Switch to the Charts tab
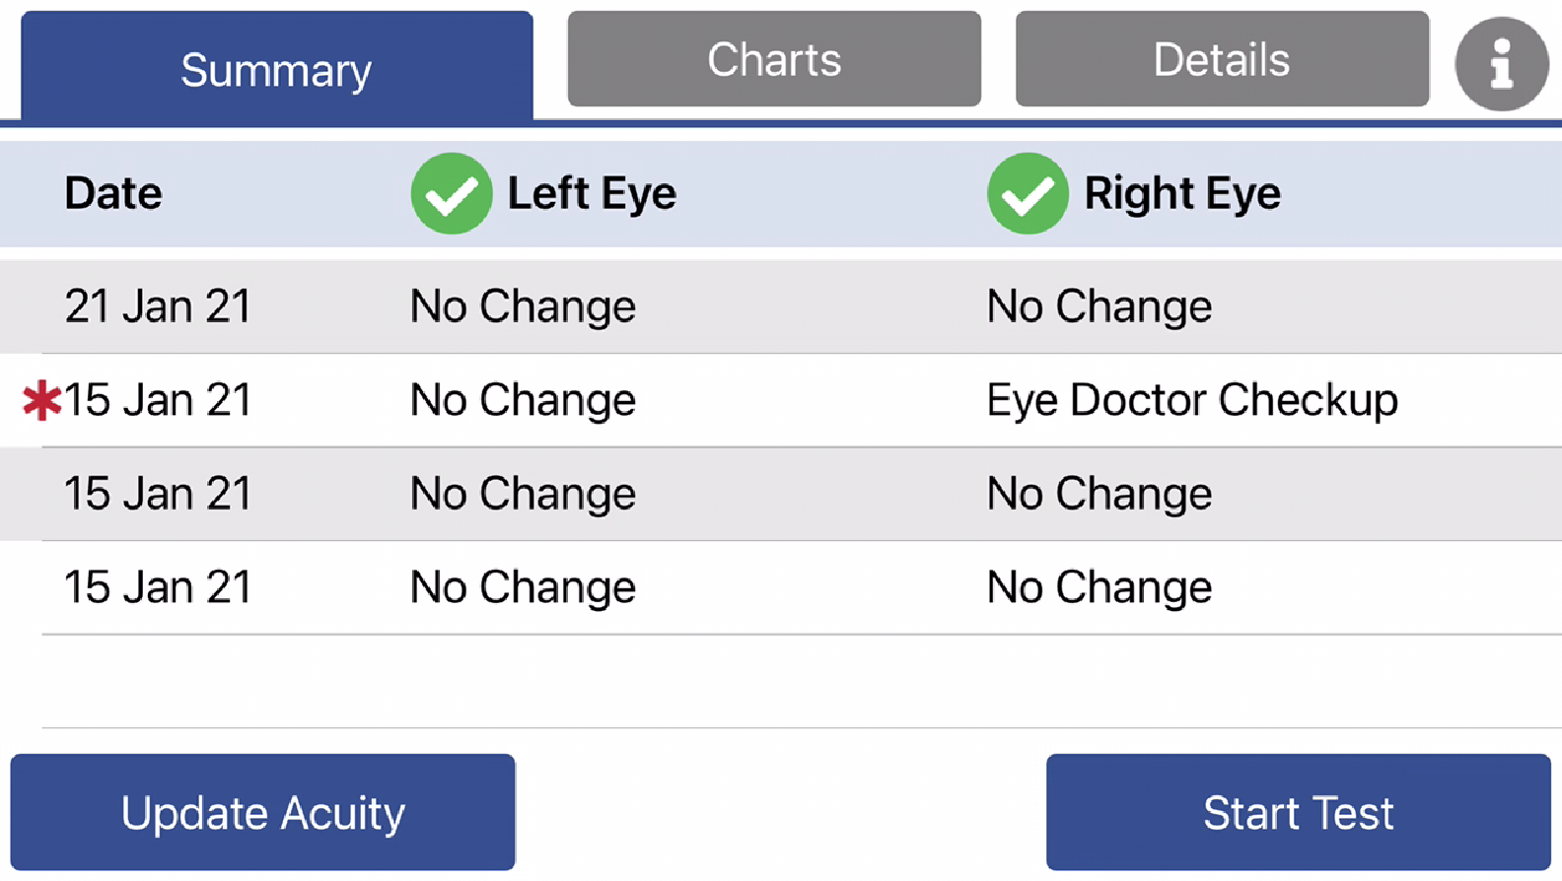The image size is (1562, 881). point(773,59)
